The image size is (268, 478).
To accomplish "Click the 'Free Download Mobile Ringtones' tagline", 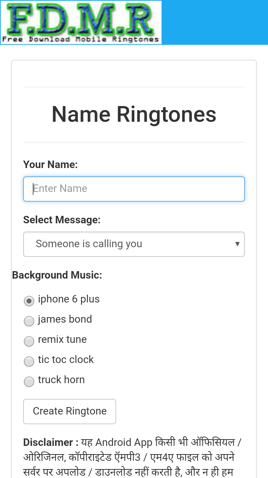I will point(81,39).
